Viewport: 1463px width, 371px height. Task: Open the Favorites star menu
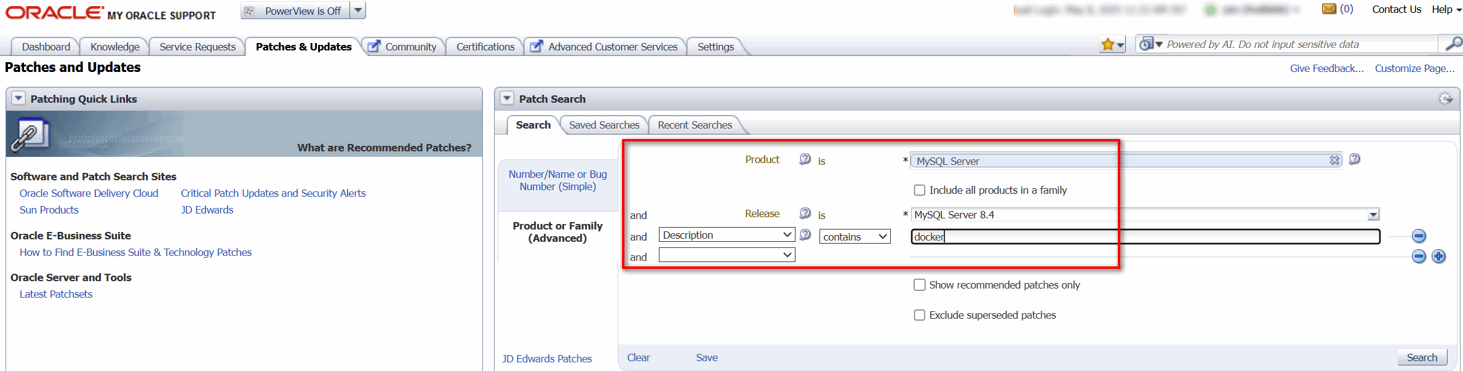(1112, 44)
